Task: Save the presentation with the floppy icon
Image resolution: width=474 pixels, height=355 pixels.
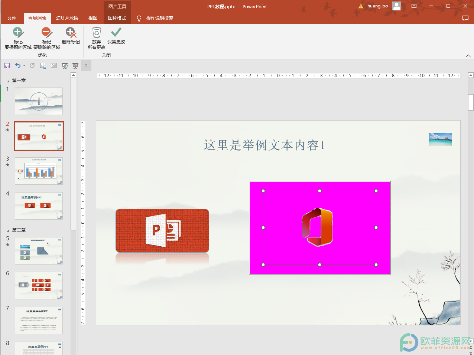Action: tap(7, 66)
